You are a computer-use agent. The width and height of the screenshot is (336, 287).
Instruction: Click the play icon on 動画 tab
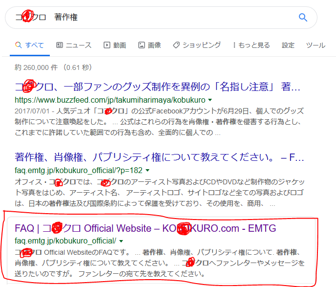[x=107, y=45]
